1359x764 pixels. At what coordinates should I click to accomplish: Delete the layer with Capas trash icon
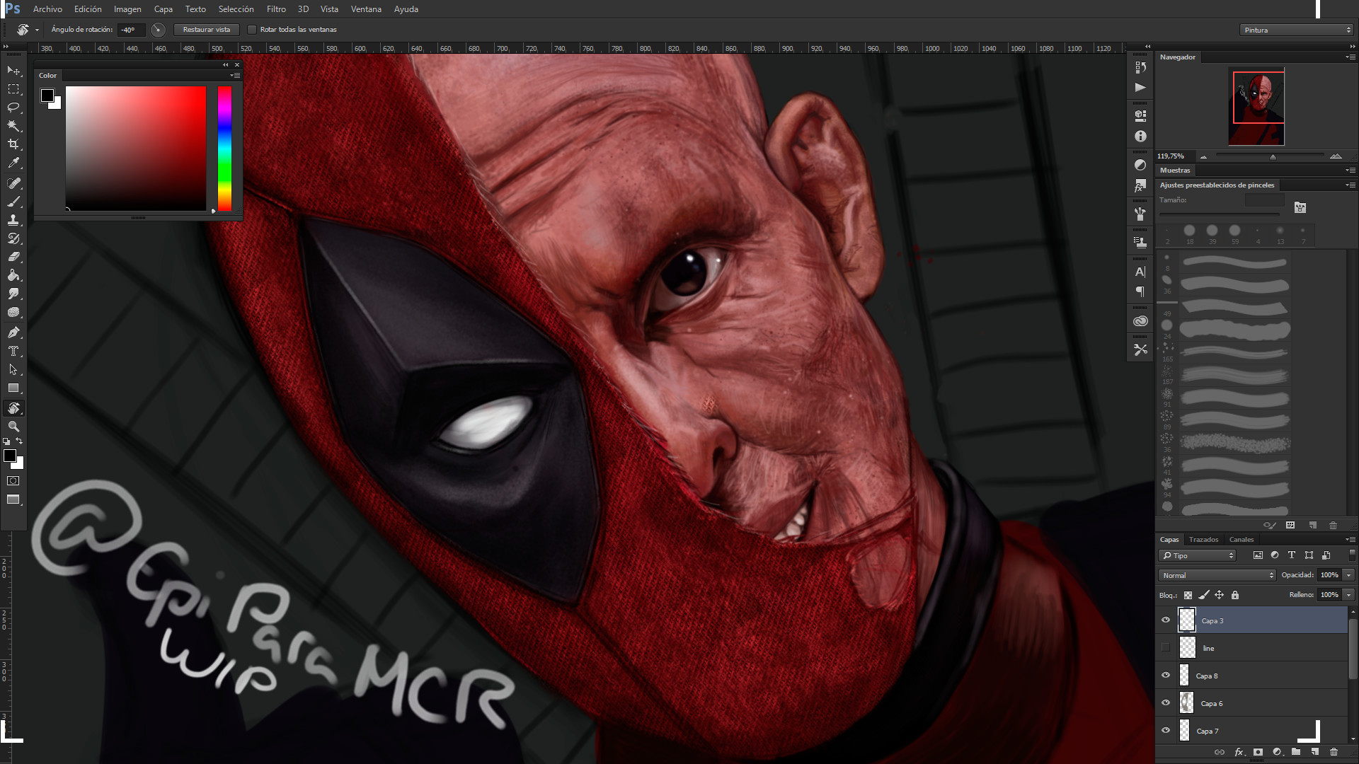click(x=1334, y=752)
